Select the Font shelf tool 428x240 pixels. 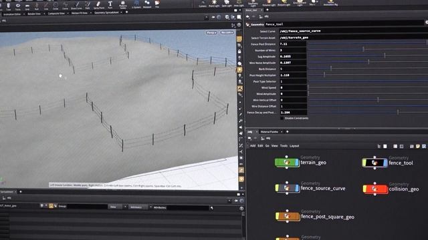110,5
